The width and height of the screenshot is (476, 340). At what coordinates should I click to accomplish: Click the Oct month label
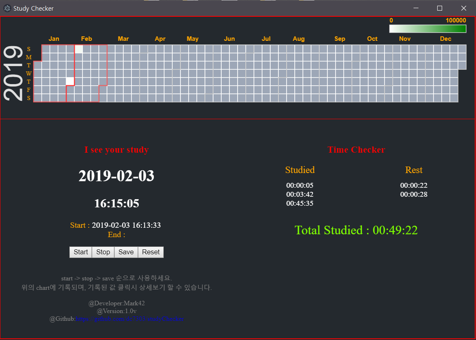(372, 38)
